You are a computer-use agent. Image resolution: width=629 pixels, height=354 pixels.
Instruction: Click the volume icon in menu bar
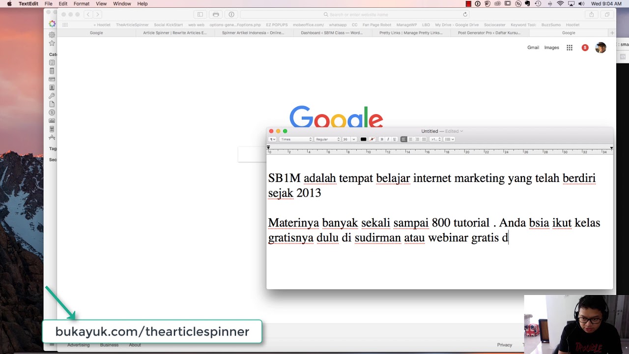pyautogui.click(x=582, y=3)
